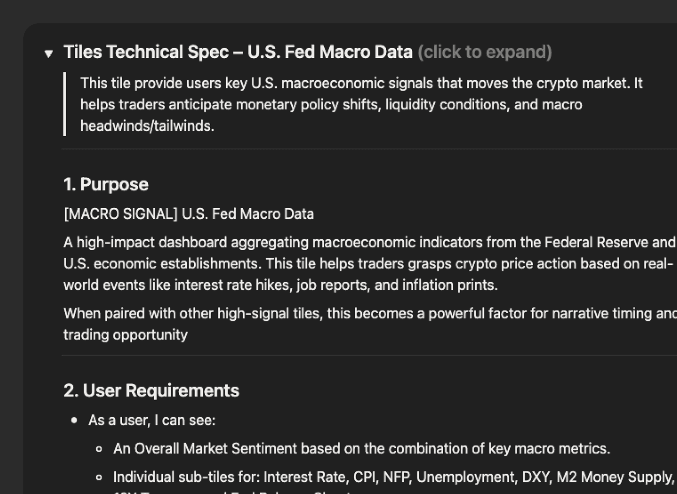Click the words "Federal Reserve" in the Purpose paragraph
Viewport: 677px width, 494px height.
596,242
